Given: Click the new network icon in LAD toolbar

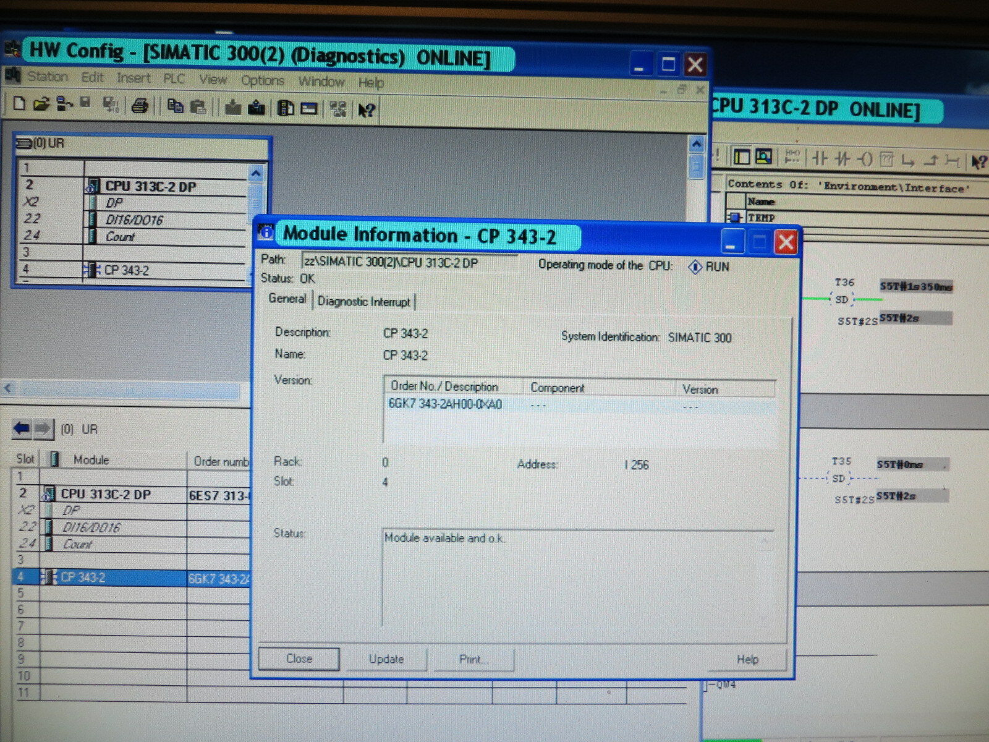Looking at the screenshot, I should pyautogui.click(x=791, y=156).
